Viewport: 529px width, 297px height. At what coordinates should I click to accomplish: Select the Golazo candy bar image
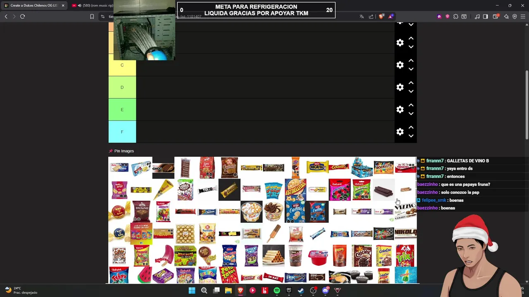[x=339, y=167]
